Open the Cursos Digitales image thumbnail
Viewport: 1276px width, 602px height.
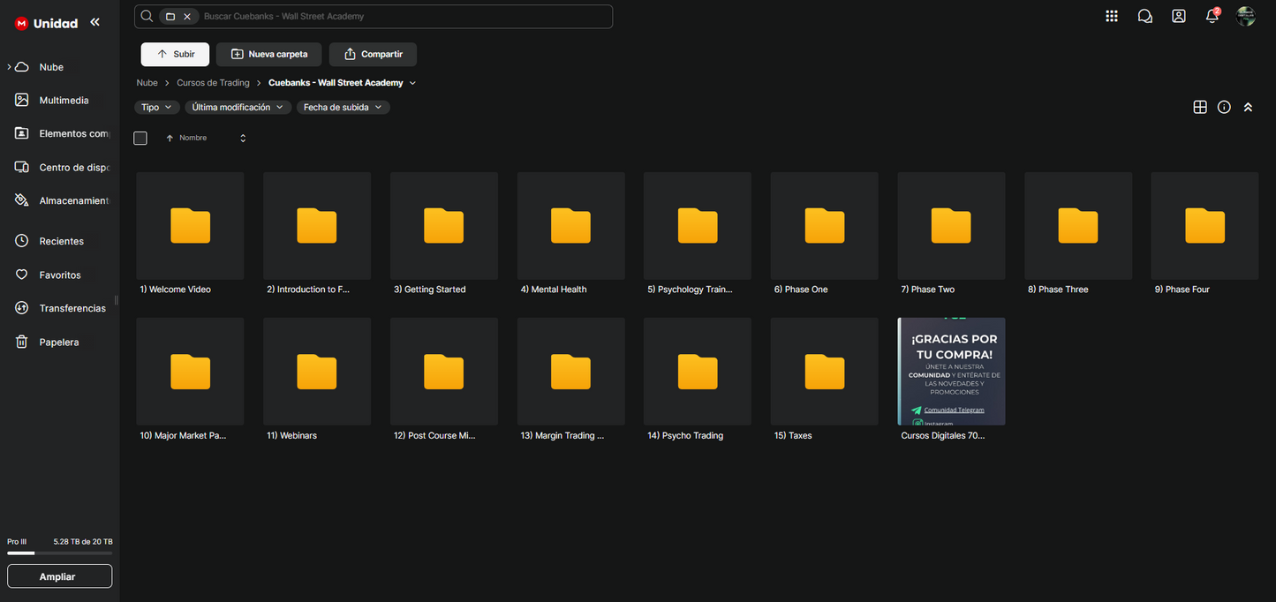coord(951,372)
